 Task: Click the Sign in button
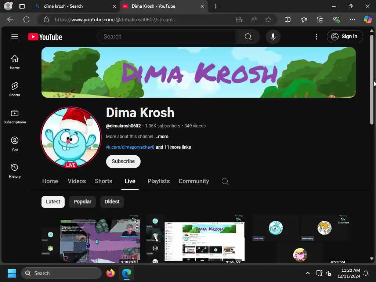(344, 37)
